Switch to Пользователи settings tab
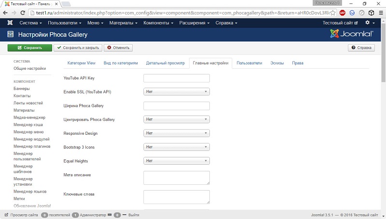386x219 pixels. coord(249,63)
